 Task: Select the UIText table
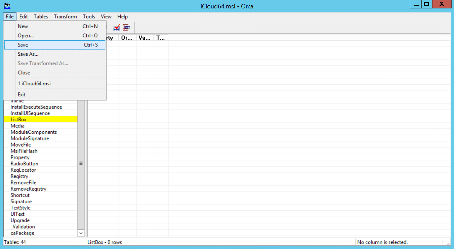click(x=40, y=214)
